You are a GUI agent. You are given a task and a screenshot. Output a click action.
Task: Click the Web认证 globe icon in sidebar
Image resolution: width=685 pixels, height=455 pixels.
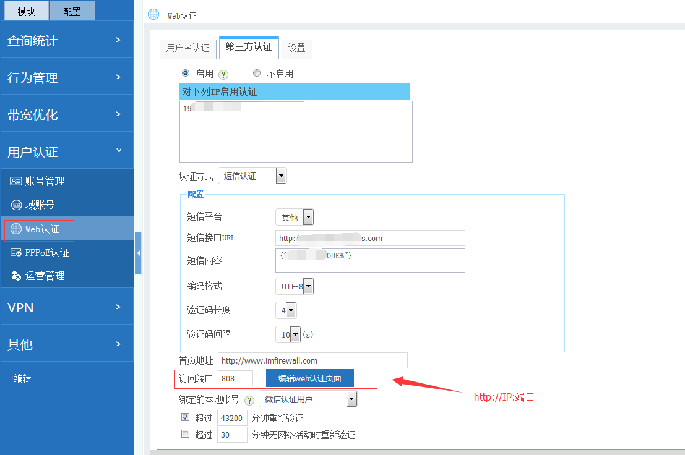tap(16, 229)
